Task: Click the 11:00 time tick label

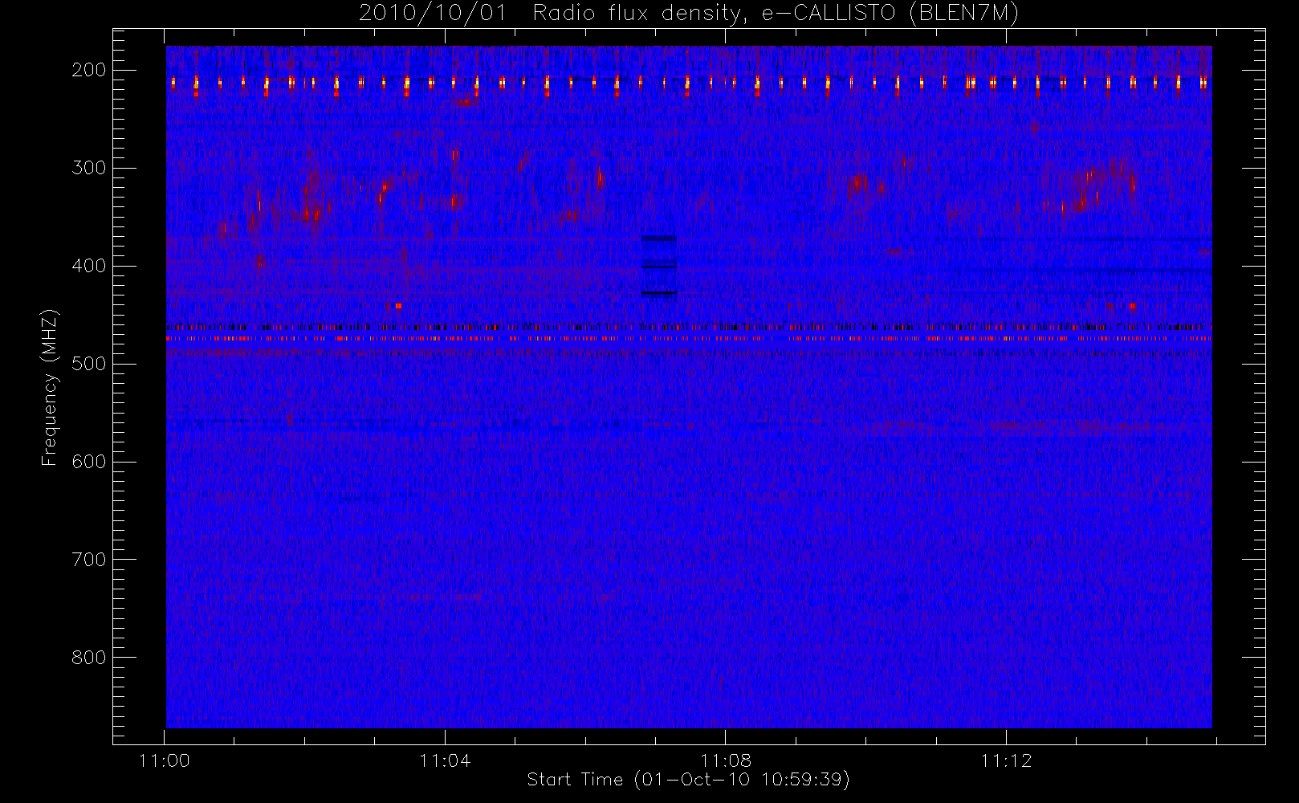Action: pos(165,760)
